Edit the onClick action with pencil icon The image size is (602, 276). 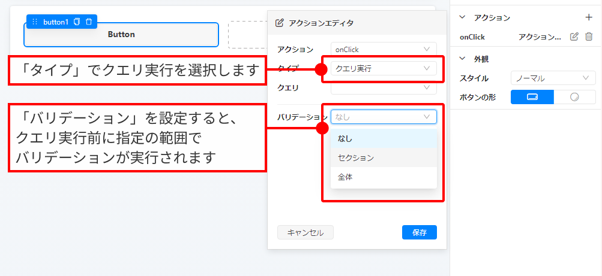(x=574, y=37)
